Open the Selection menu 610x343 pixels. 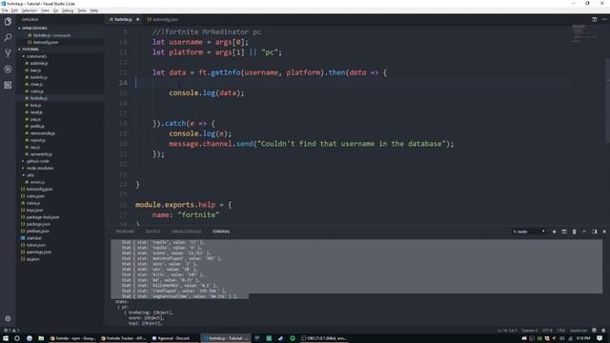coord(30,10)
